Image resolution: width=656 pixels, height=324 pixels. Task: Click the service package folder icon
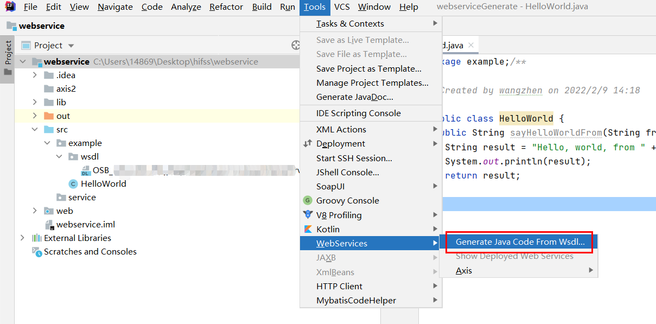[x=61, y=198]
